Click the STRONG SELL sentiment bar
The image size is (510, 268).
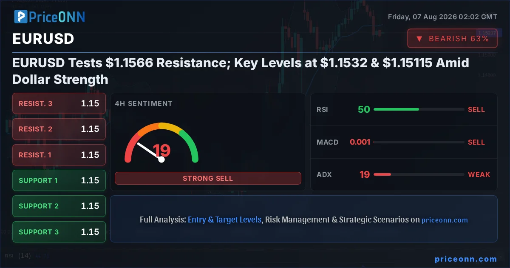pyautogui.click(x=208, y=178)
